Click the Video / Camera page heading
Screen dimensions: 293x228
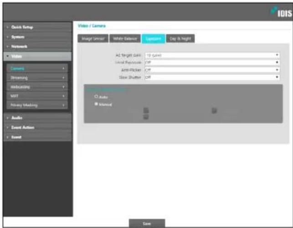click(x=92, y=26)
